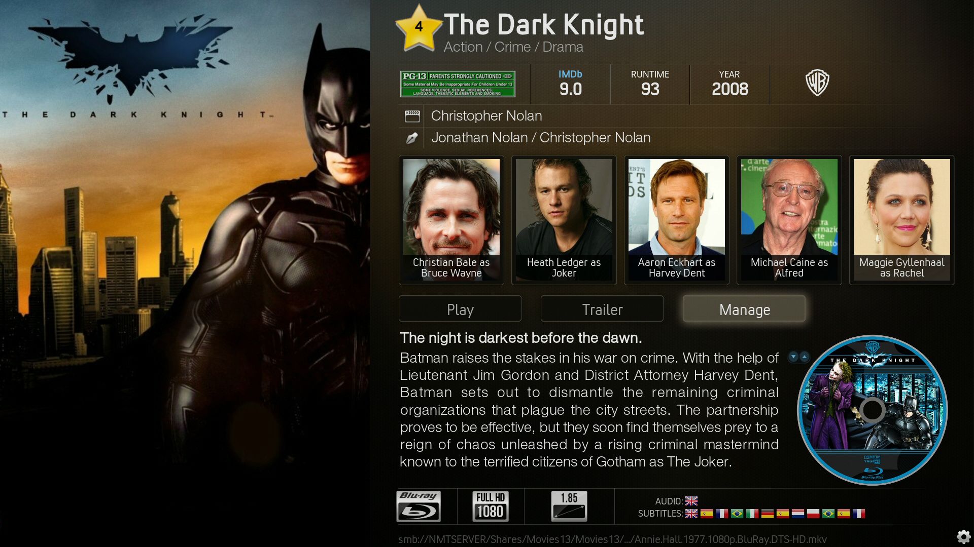Click the Blu-ray media format icon
Viewport: 974px width, 547px height.
click(x=419, y=506)
